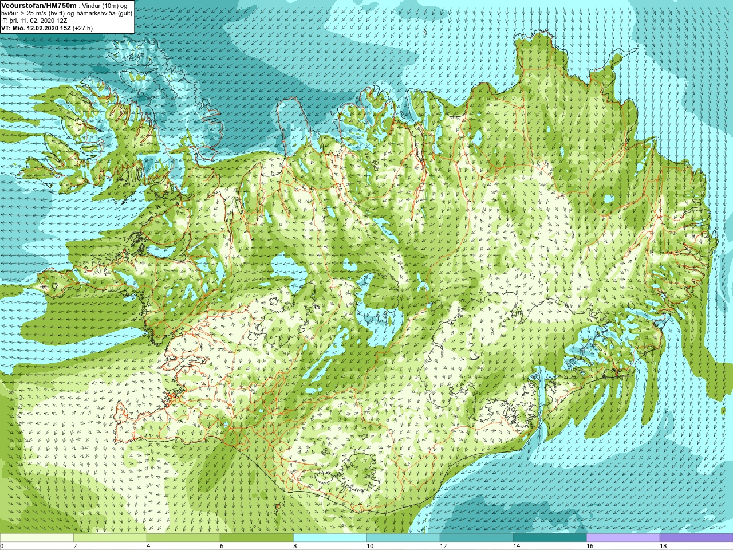
Task: Click the legend label '0'
Action: click(x=2, y=546)
